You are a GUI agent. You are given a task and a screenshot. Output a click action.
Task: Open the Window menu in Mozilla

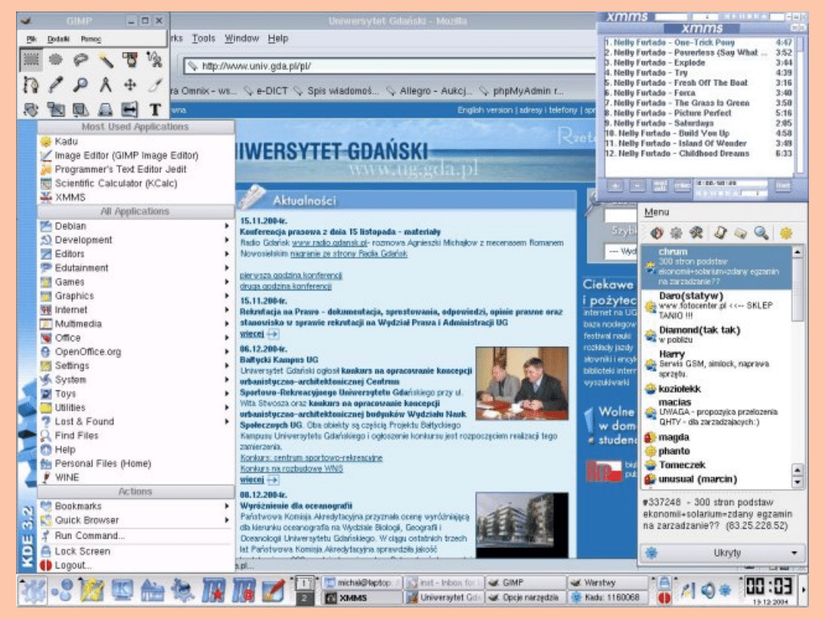pyautogui.click(x=241, y=38)
